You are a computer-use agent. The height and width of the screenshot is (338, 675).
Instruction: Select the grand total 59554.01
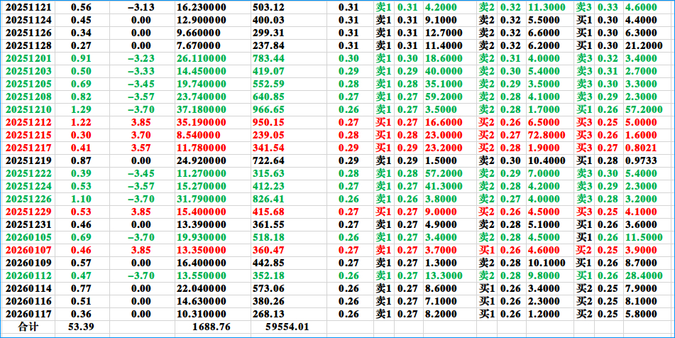click(x=286, y=327)
